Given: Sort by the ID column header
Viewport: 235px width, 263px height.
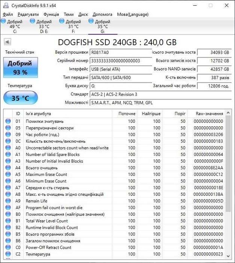Looking at the screenshot, I should coord(18,113).
